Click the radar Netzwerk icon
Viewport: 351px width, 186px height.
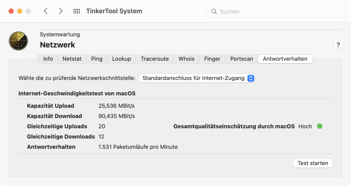[18, 41]
